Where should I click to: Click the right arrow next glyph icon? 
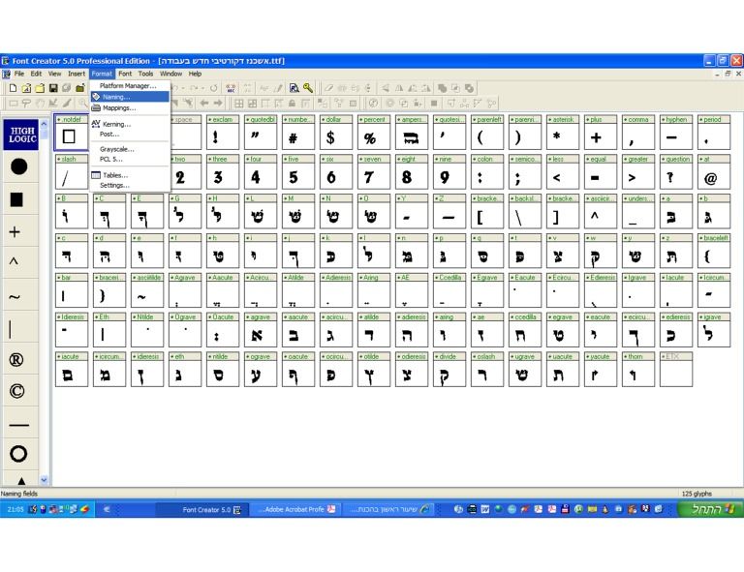tap(218, 103)
